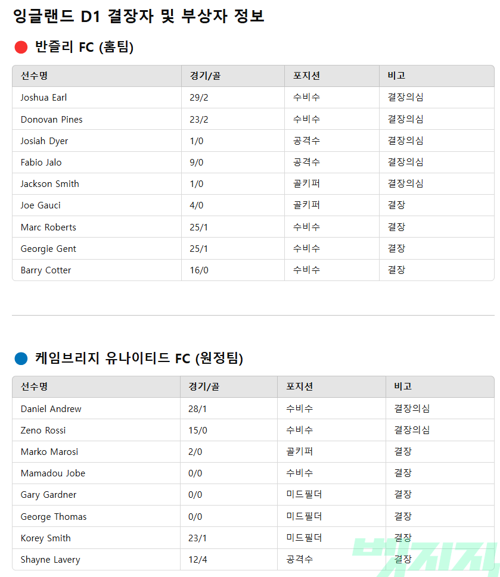This screenshot has width=500, height=577.
Task: Select player Joshua Earl's name
Action: tap(44, 98)
